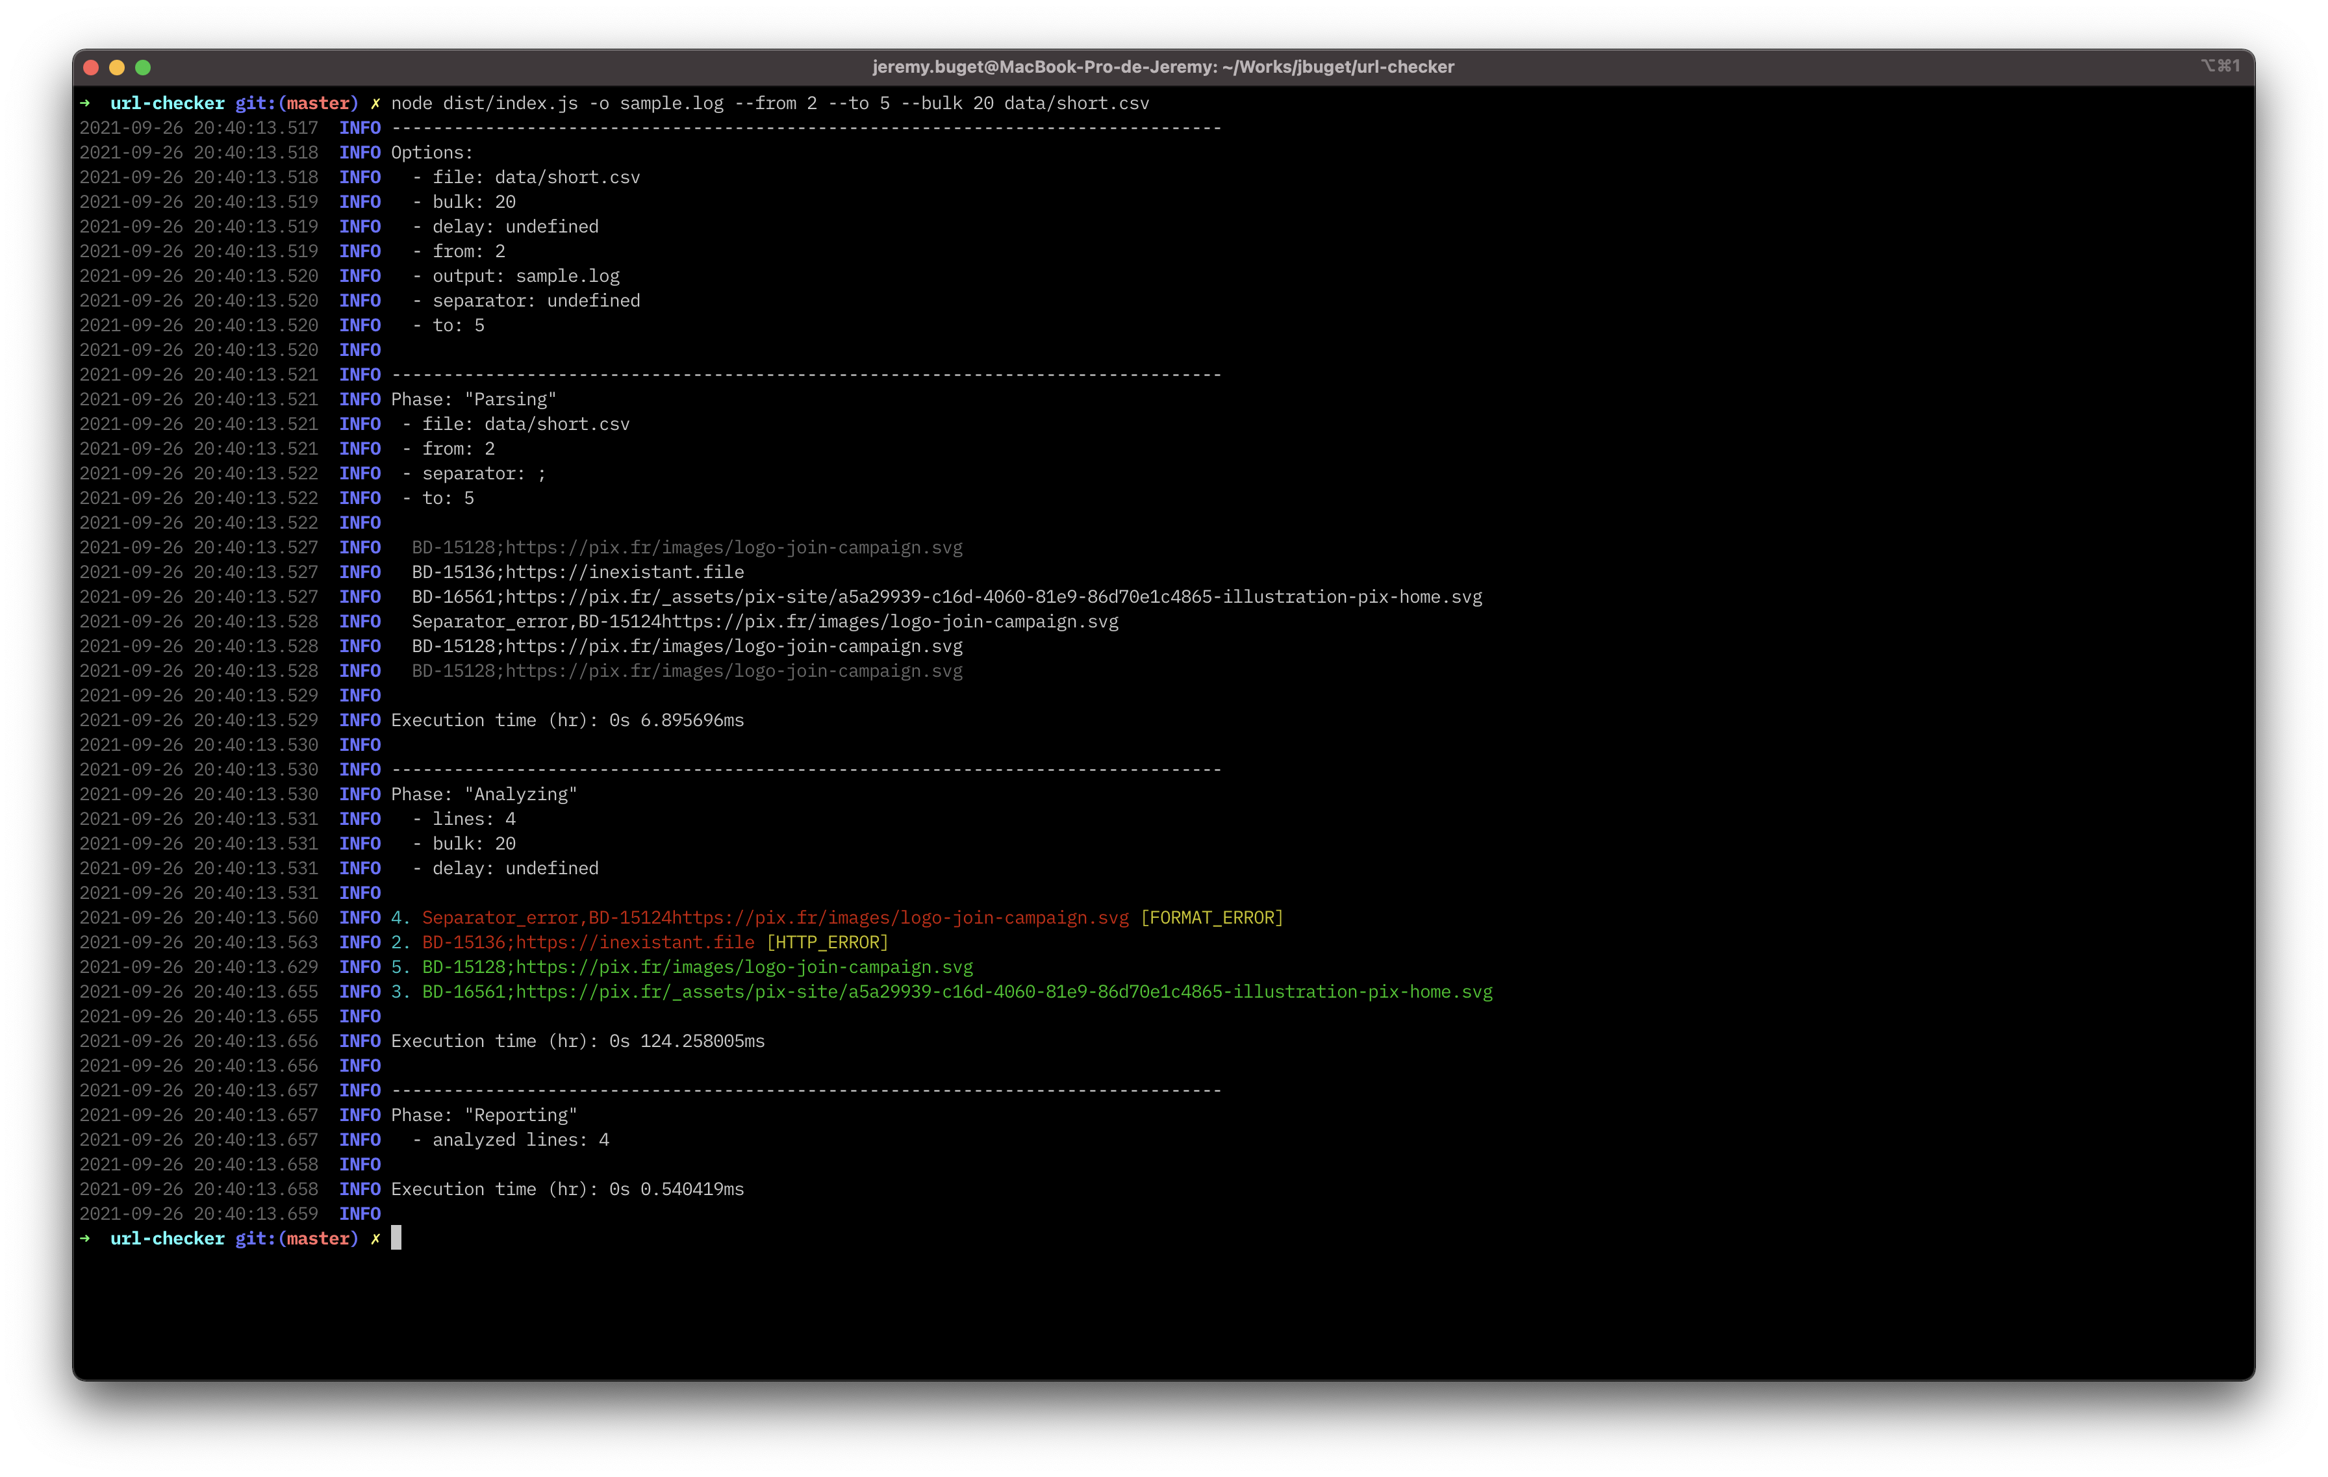
Task: Click red BD-15136 inexistant.file result line
Action: pyautogui.click(x=588, y=942)
